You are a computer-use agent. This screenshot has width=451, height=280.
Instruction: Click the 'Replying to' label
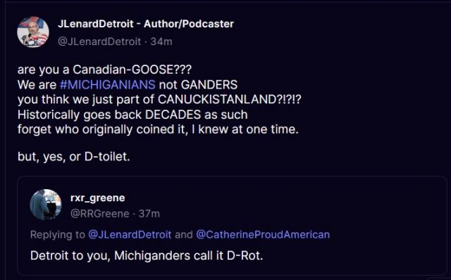(58, 235)
